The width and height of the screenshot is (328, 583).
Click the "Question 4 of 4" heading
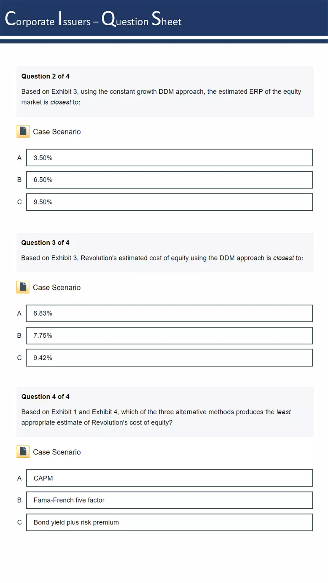45,396
